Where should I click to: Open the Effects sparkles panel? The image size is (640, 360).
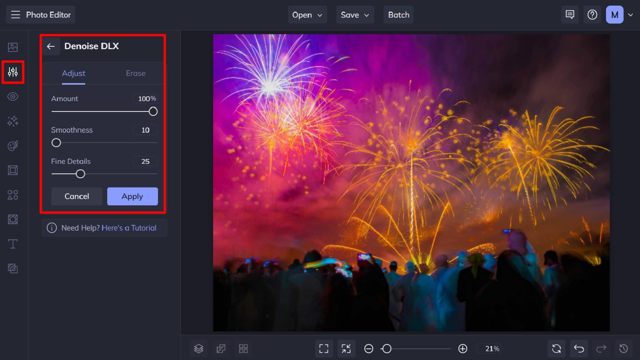(13, 121)
